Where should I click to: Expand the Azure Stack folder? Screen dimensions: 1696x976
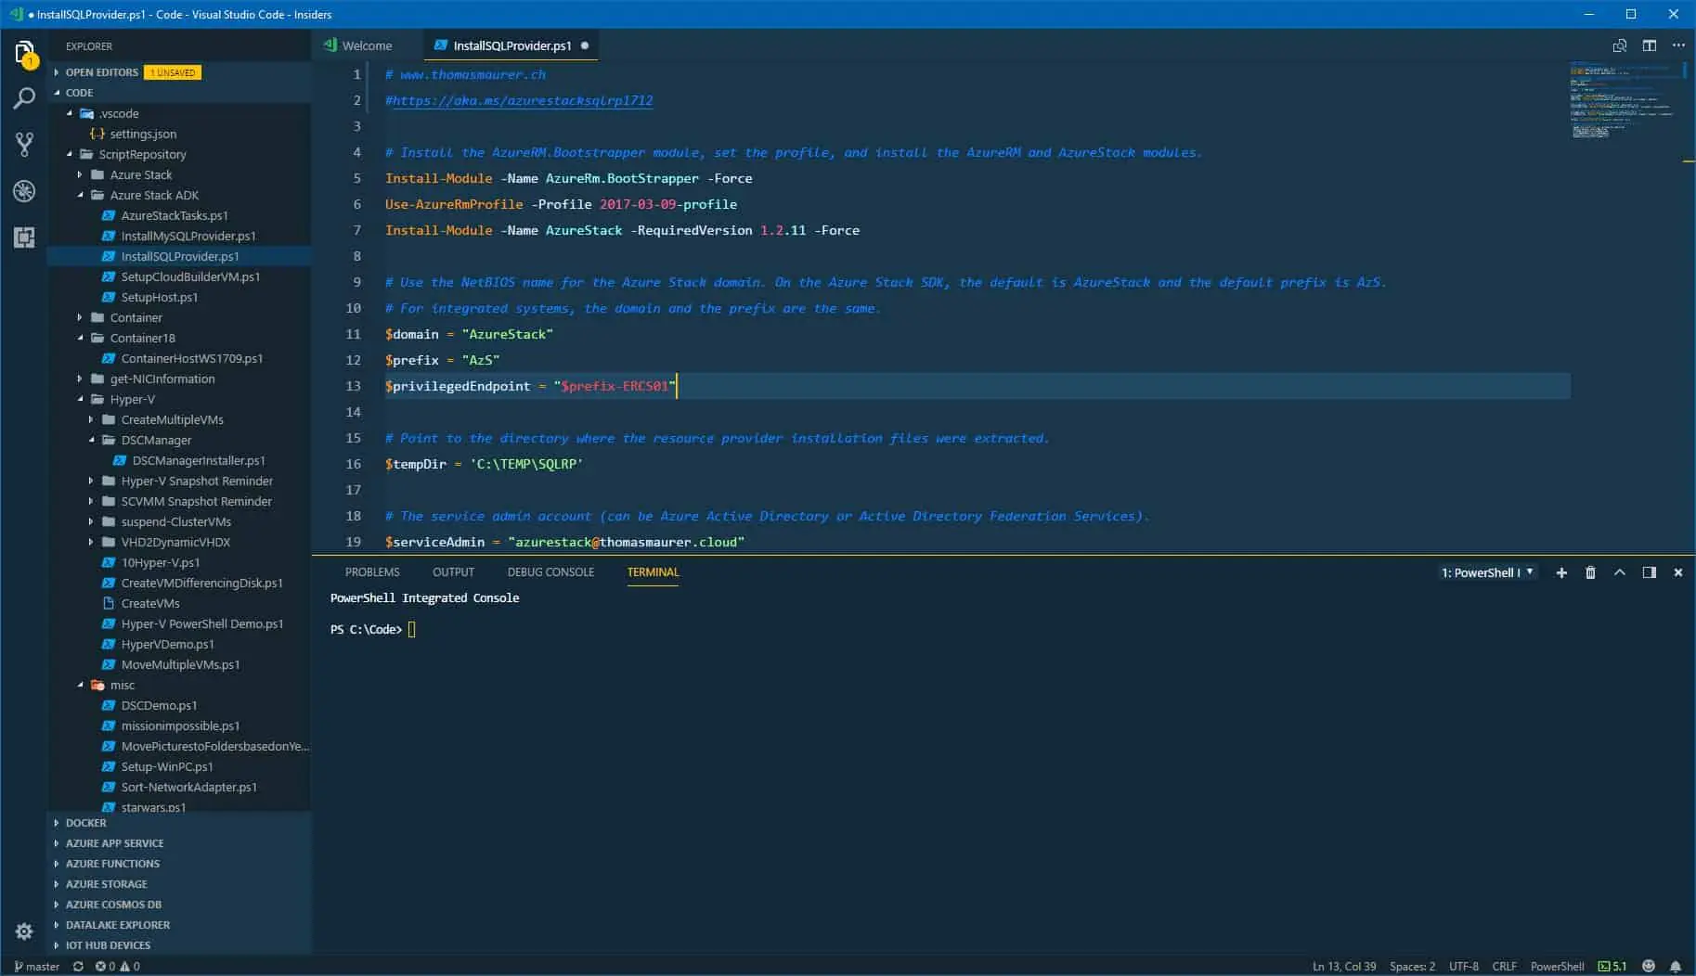140,174
